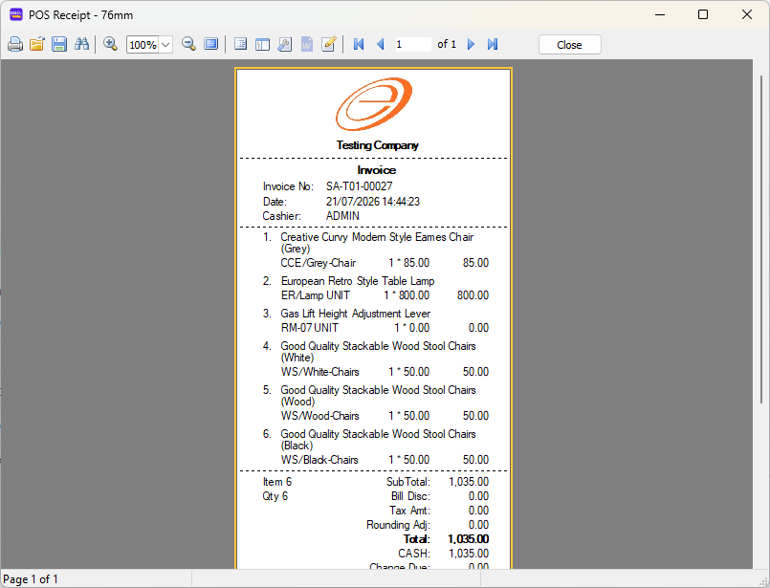Edit the report with pencil icon

pos(328,45)
